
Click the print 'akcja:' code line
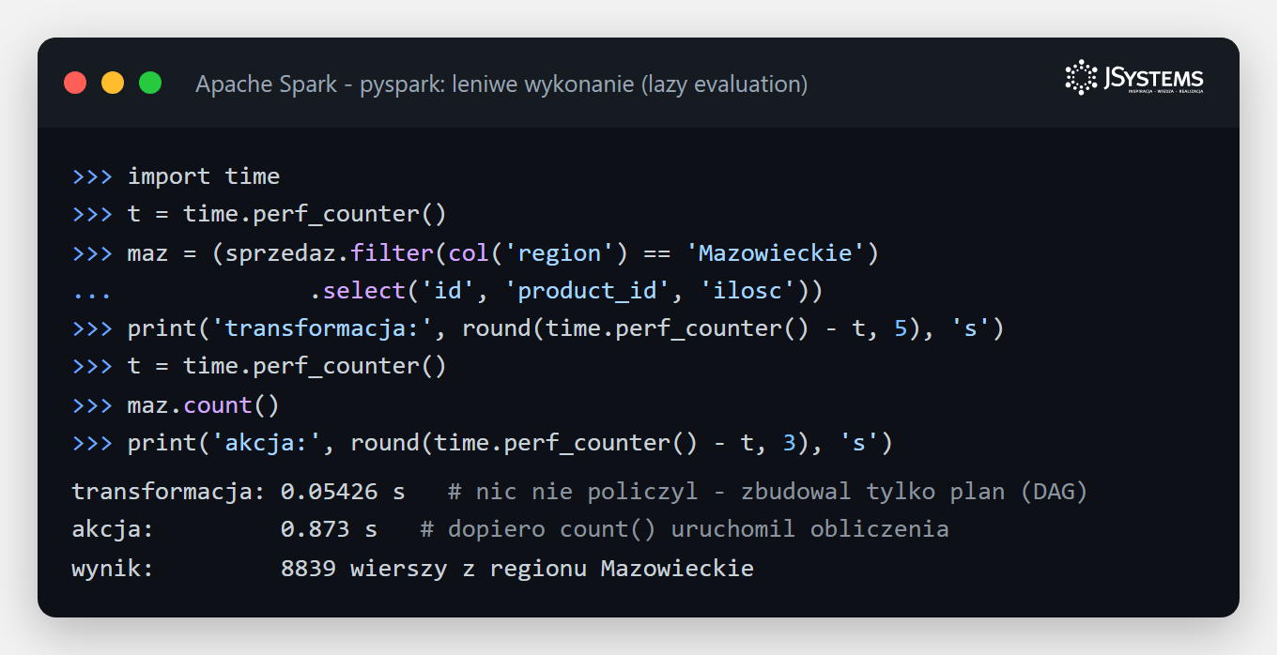[483, 443]
